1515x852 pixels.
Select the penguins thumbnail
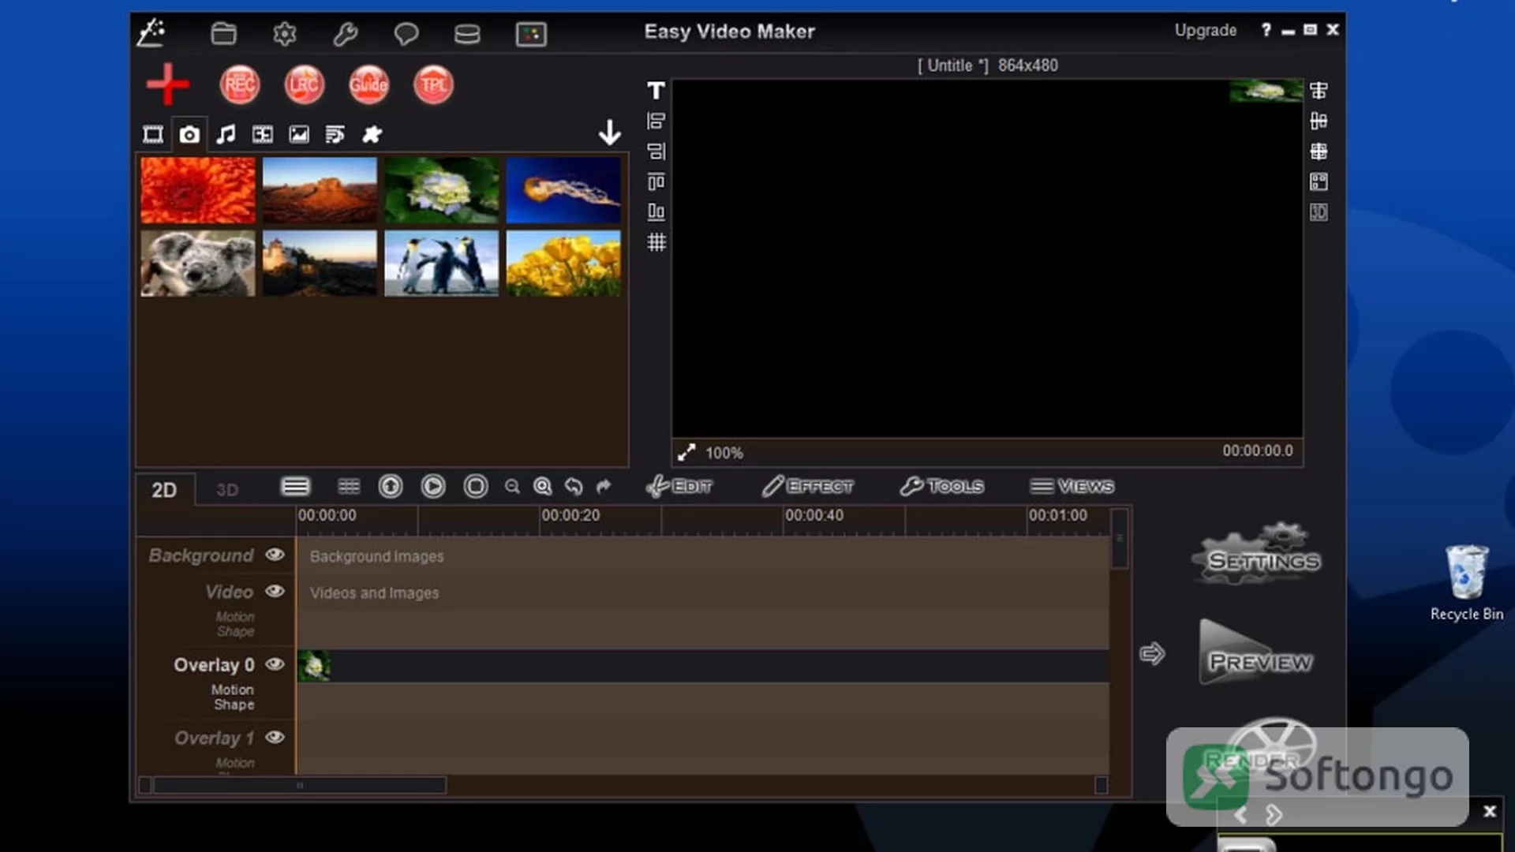pyautogui.click(x=442, y=263)
